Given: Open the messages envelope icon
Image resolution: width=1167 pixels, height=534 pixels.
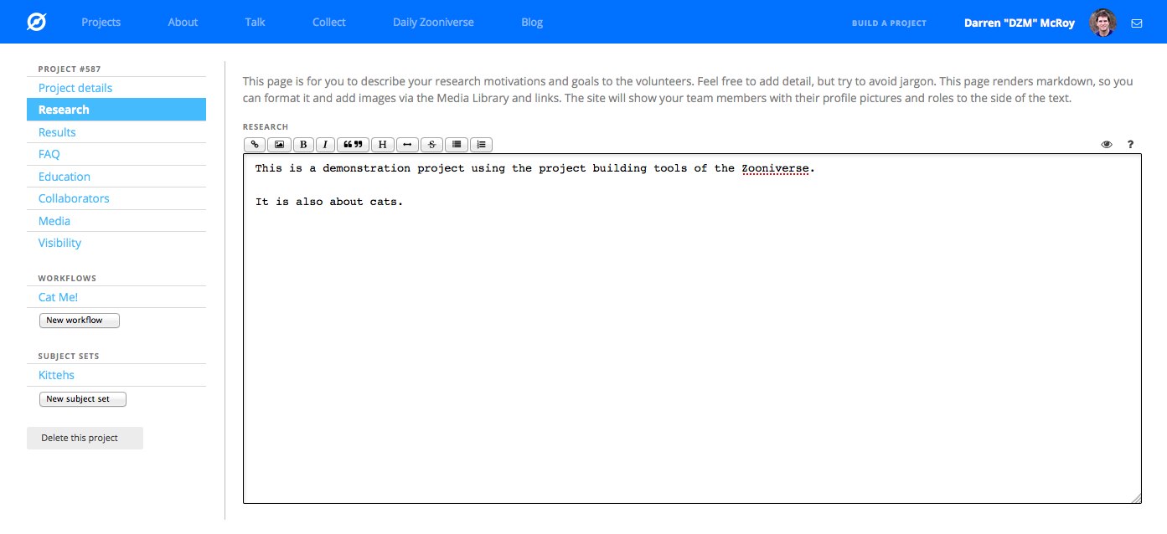Looking at the screenshot, I should [1137, 23].
